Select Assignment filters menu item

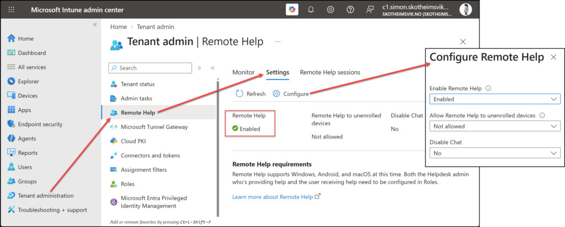(144, 170)
